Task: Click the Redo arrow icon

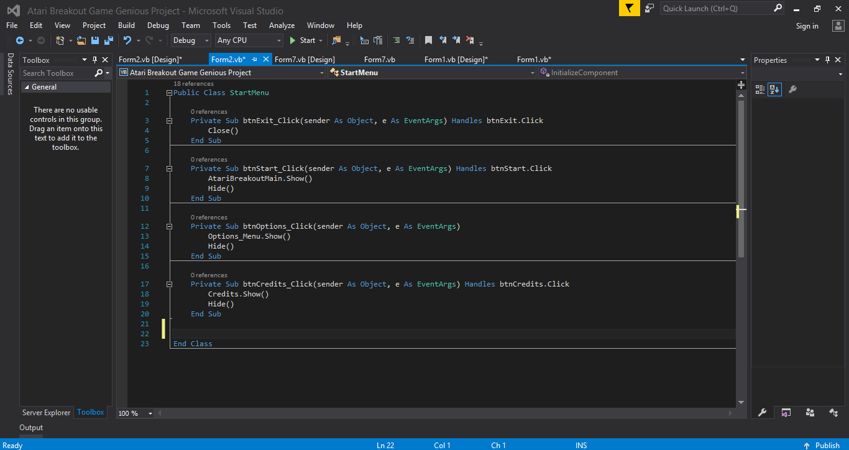Action: [x=149, y=40]
